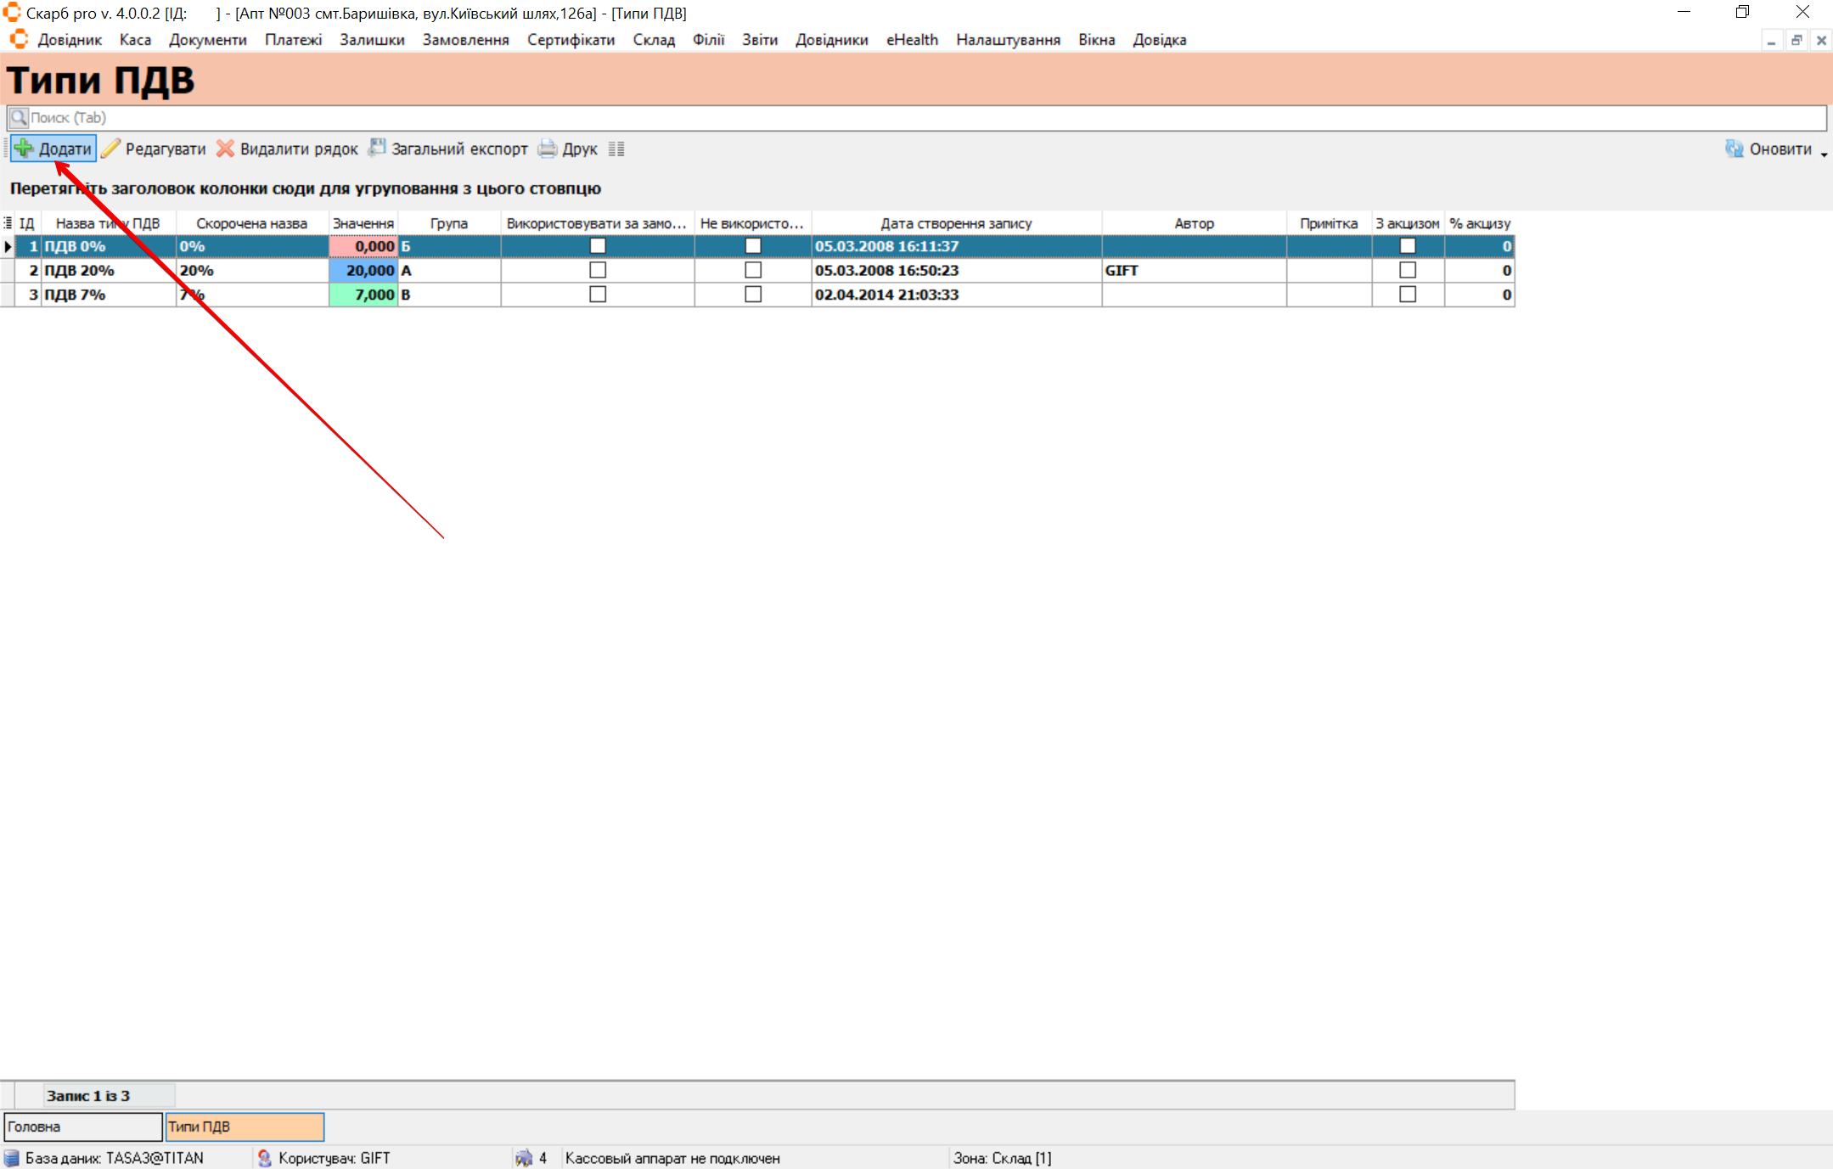Click the column layout icon after Друк
Viewport: 1833px width, 1169px height.
pyautogui.click(x=616, y=149)
